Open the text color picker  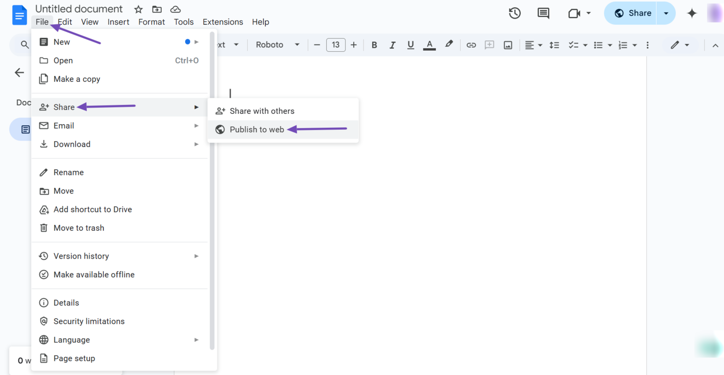coord(429,45)
